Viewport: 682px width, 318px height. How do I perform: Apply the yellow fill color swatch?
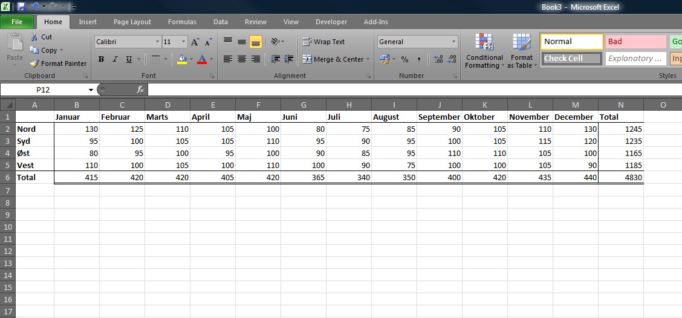182,59
